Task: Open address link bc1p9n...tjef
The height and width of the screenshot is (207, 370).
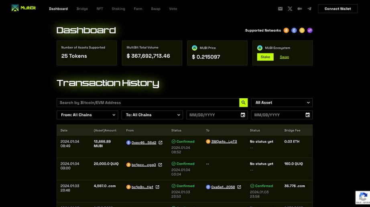Action: click(x=142, y=187)
